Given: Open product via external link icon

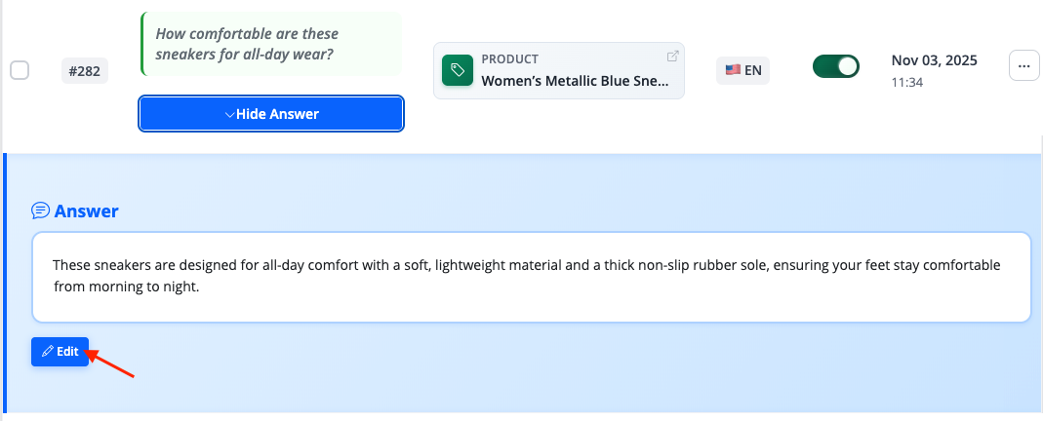Looking at the screenshot, I should click(672, 57).
